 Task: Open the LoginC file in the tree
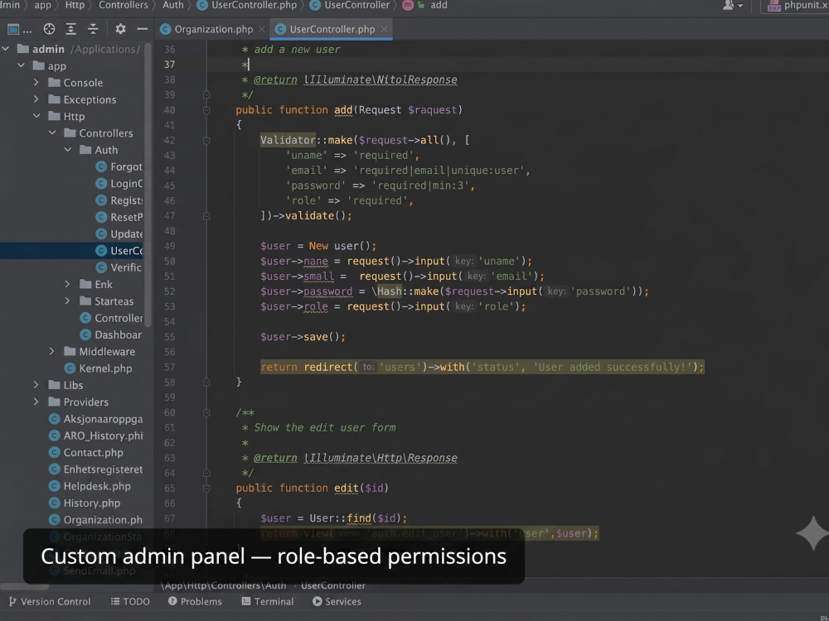[x=119, y=184]
